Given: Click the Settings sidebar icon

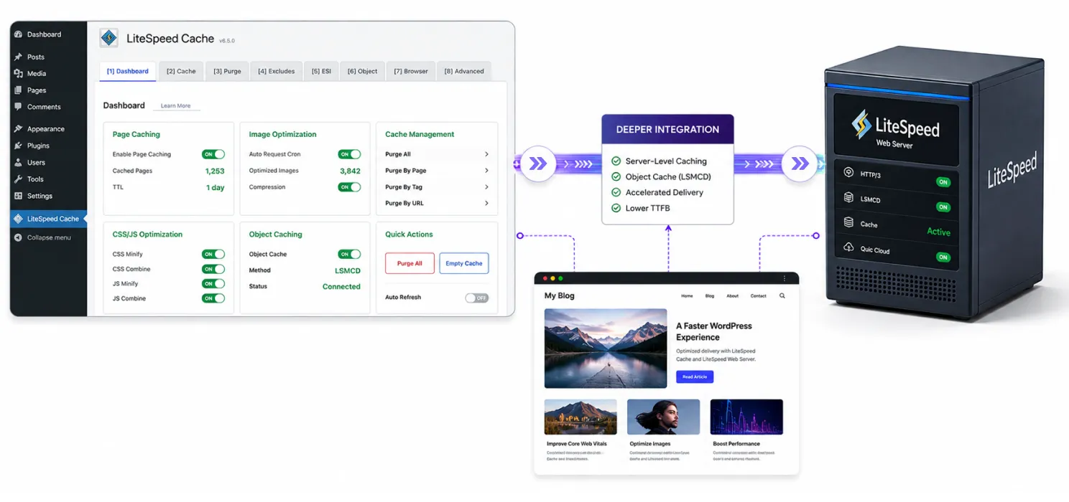Looking at the screenshot, I should coord(19,196).
